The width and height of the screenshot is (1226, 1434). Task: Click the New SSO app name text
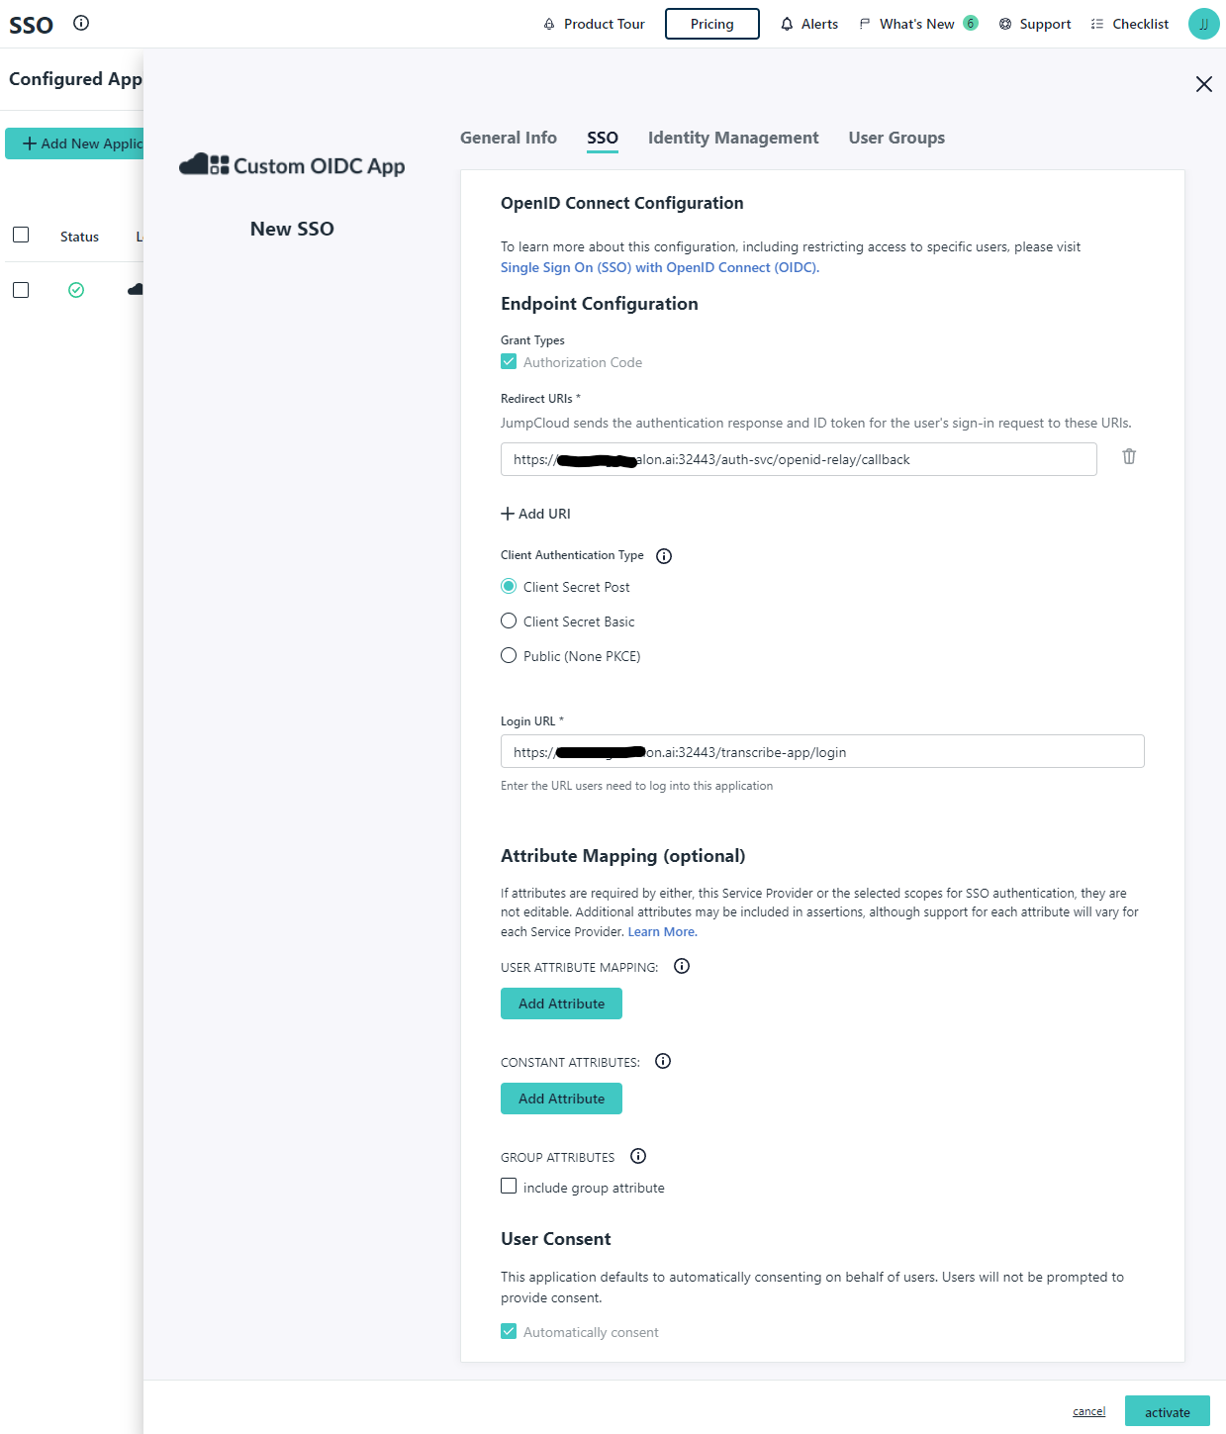tap(292, 229)
